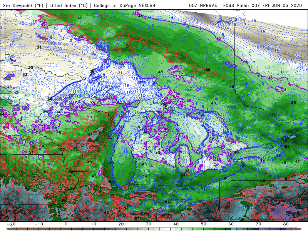The image size is (308, 231).
Task: Click the 80 label on the color scale
Action: point(286,224)
